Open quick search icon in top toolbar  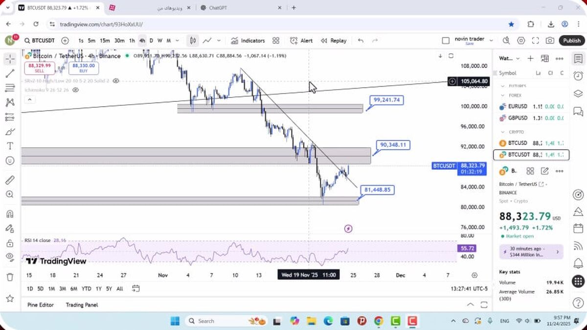click(506, 41)
